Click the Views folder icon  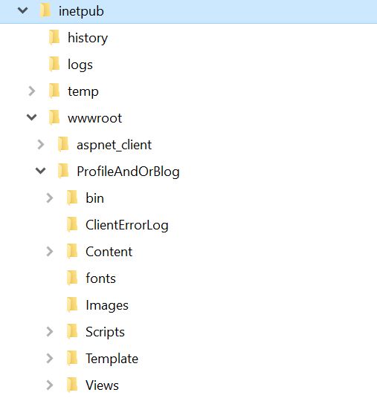[72, 385]
